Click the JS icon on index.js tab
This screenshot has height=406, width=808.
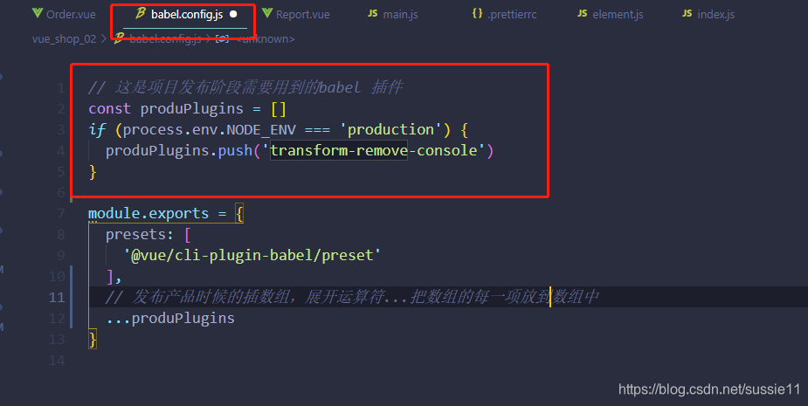(687, 13)
